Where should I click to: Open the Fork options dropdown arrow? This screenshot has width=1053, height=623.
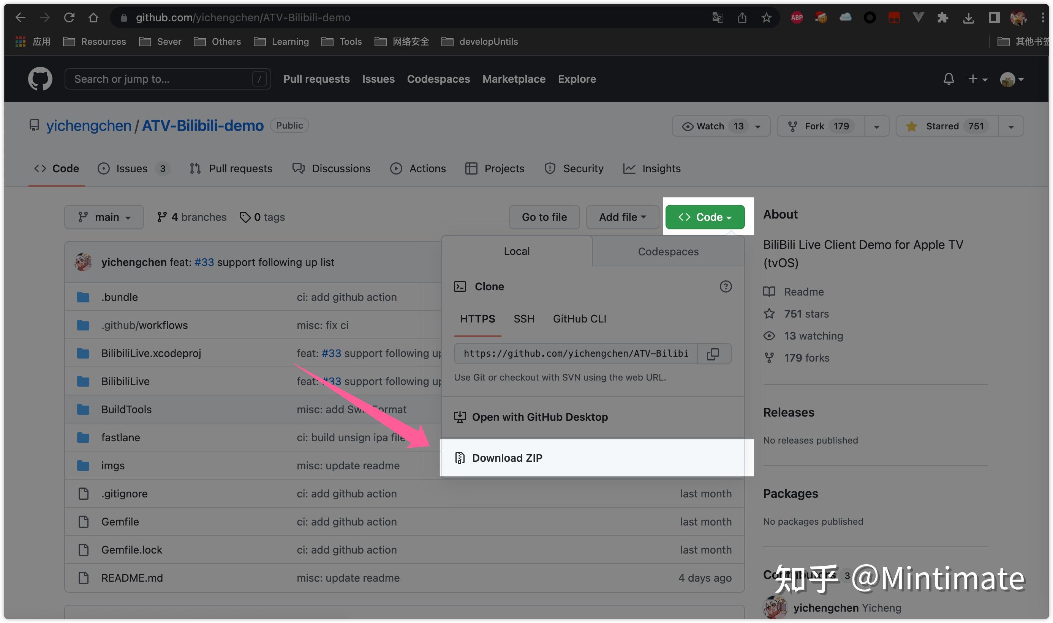[876, 126]
